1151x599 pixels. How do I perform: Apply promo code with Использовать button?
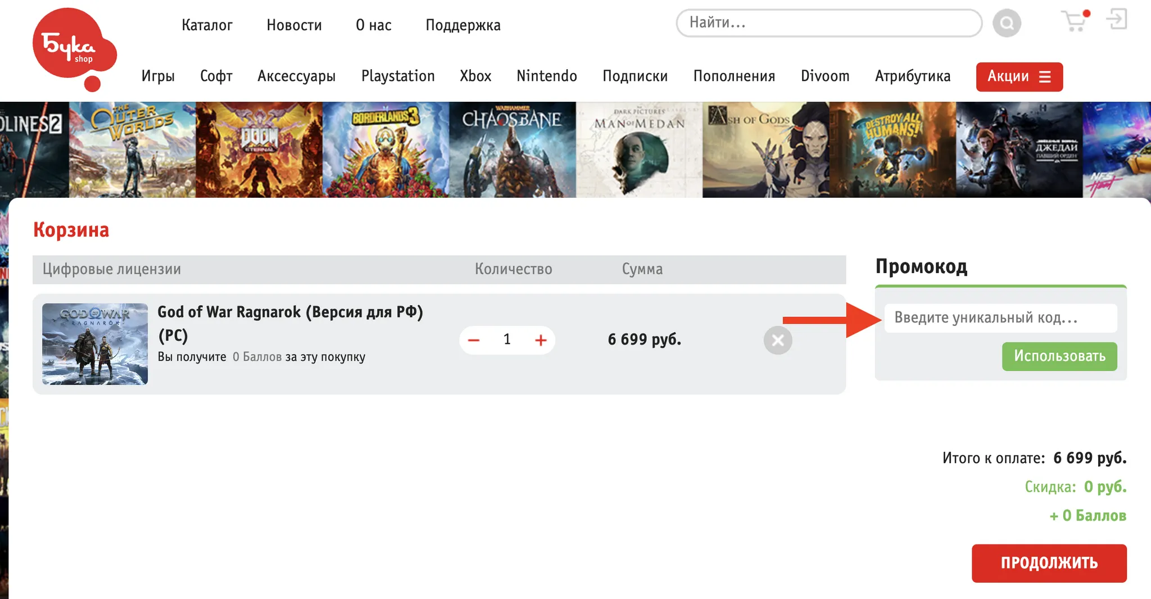pyautogui.click(x=1059, y=356)
